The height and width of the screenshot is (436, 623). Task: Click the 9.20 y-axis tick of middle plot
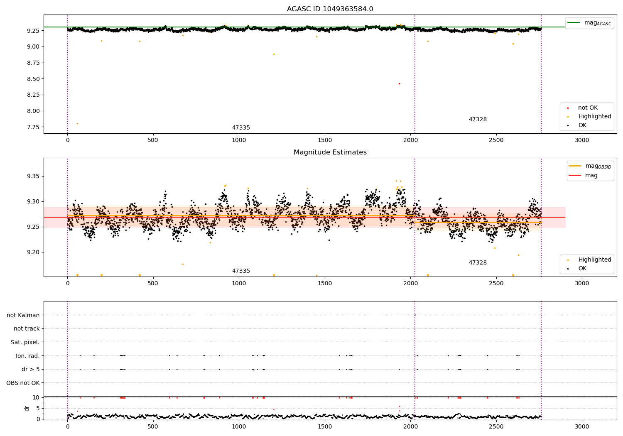point(33,252)
